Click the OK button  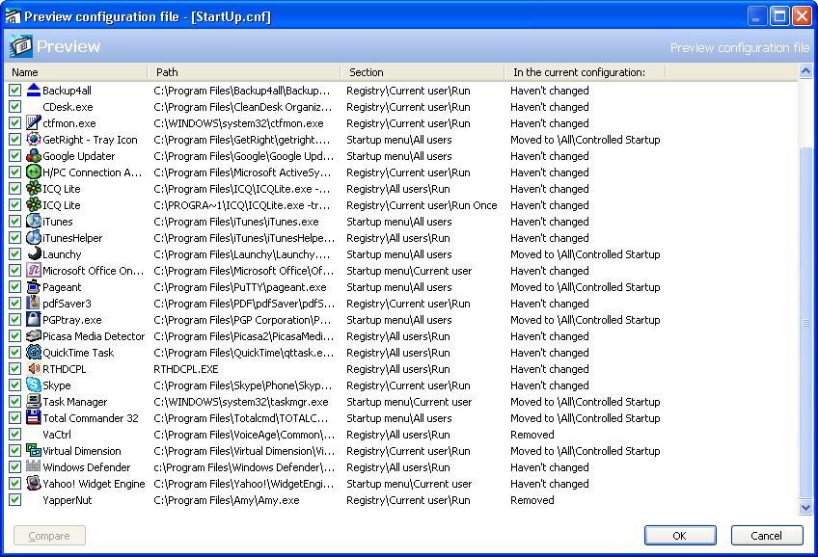(680, 536)
